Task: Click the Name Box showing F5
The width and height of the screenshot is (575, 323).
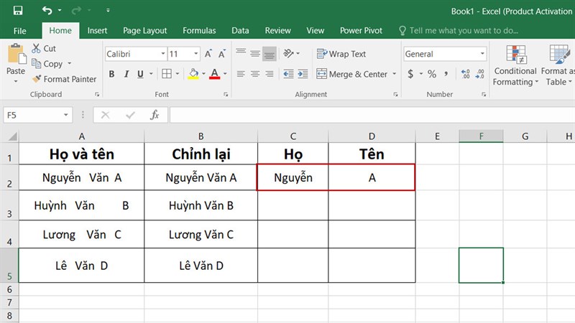Action: click(38, 116)
